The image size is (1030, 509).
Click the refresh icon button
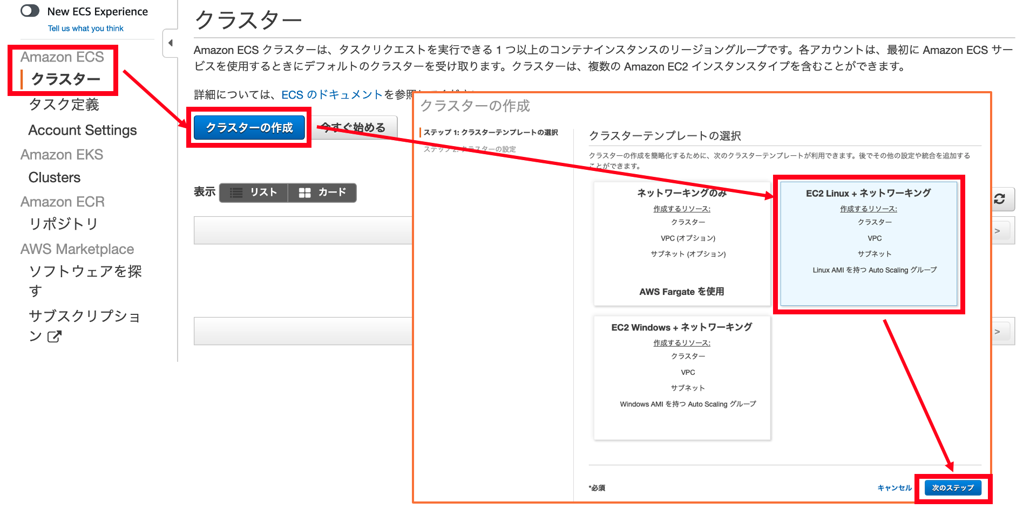click(1000, 199)
